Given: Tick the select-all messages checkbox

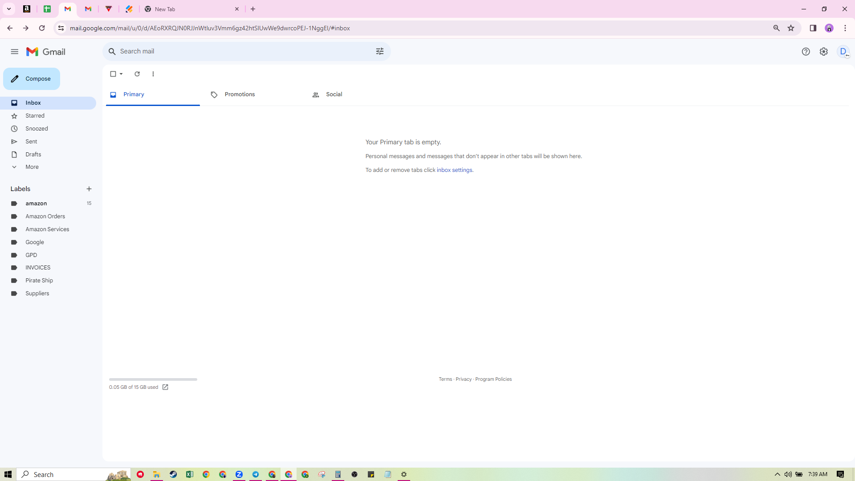Looking at the screenshot, I should 113,74.
